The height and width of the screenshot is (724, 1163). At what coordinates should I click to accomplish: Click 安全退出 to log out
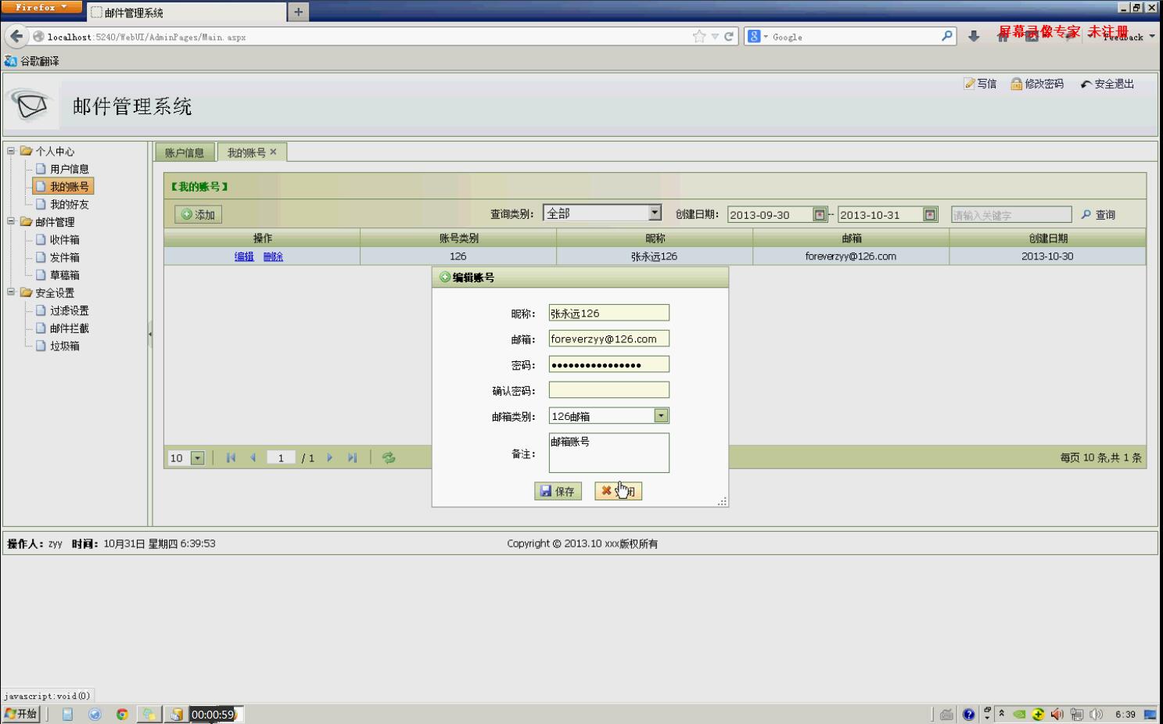click(x=1107, y=84)
